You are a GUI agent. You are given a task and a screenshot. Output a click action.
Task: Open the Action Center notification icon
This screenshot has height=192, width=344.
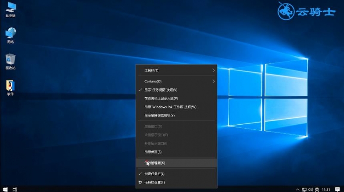[338, 189]
